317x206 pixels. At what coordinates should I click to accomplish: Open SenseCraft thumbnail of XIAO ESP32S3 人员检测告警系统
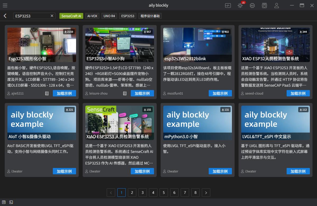click(120, 123)
